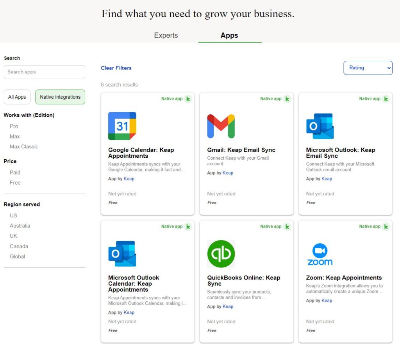Click Keap badge icon on Outlook Email Sync card

(386, 99)
